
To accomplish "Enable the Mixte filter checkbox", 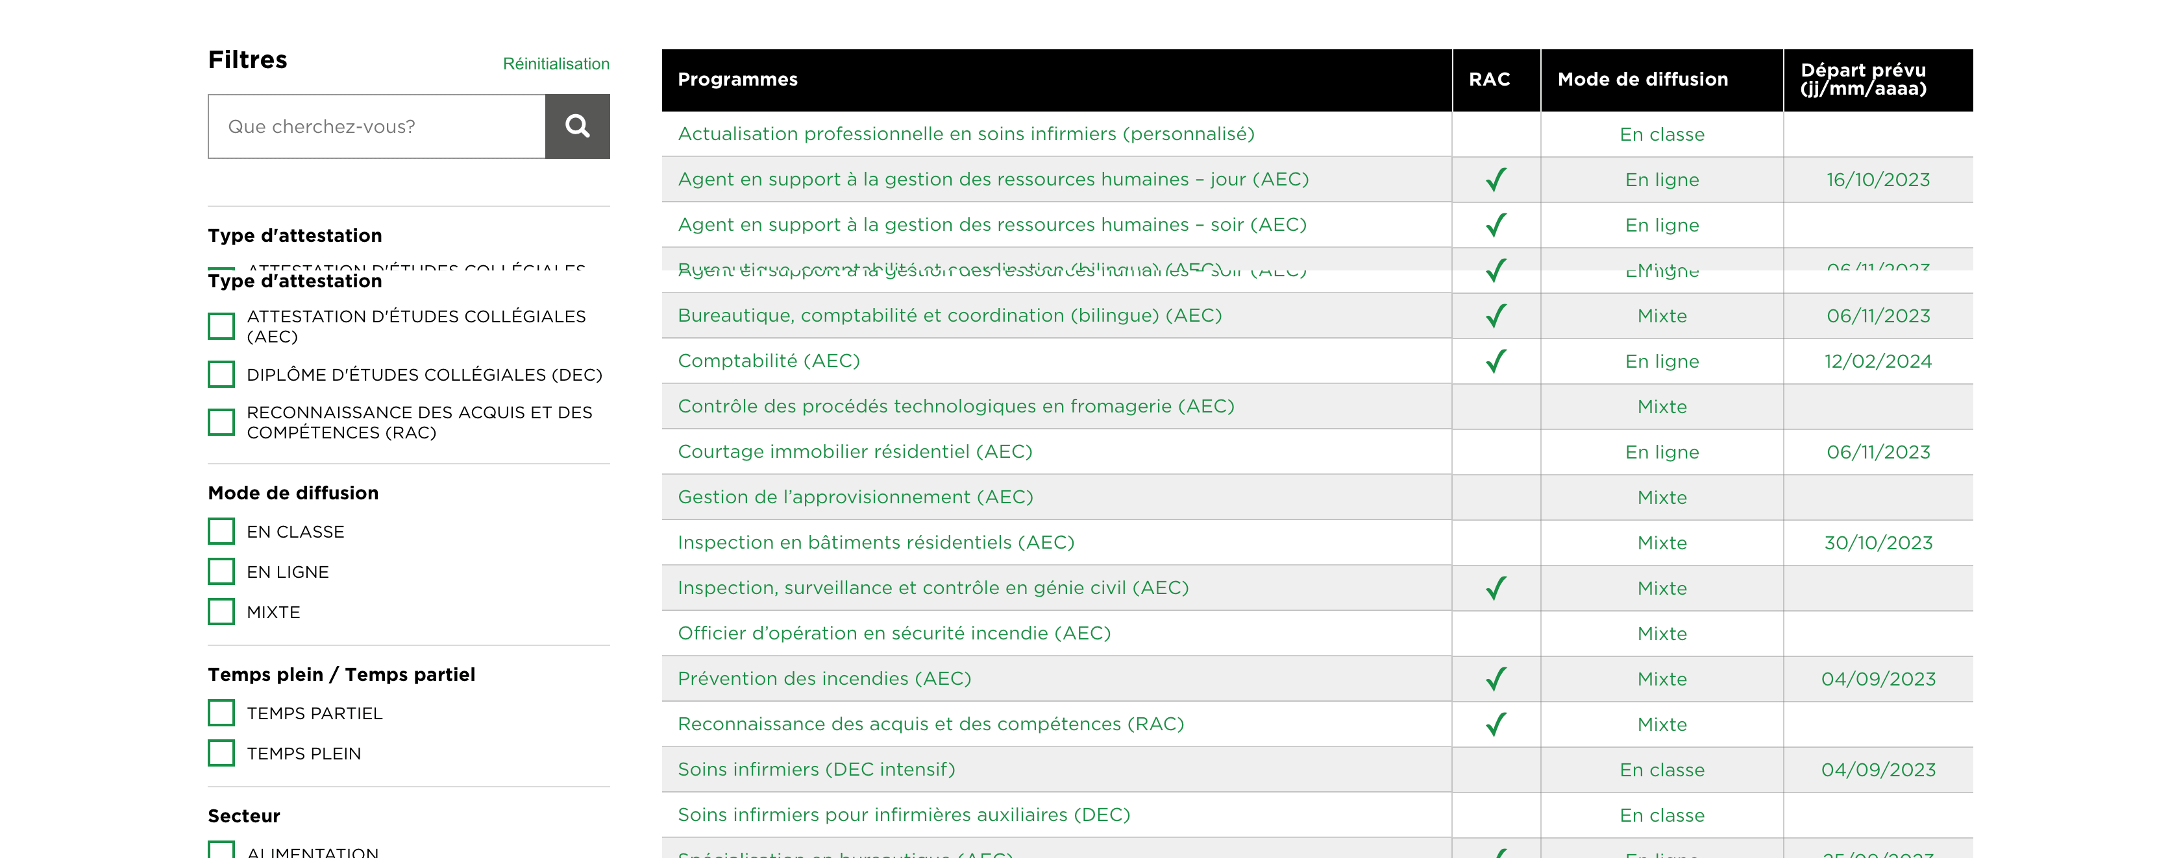I will (221, 611).
